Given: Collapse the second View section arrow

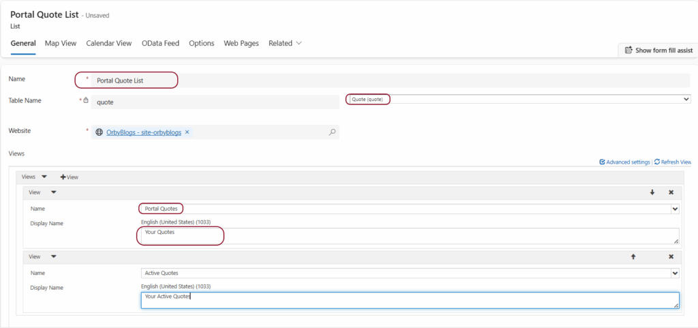Looking at the screenshot, I should coord(53,256).
